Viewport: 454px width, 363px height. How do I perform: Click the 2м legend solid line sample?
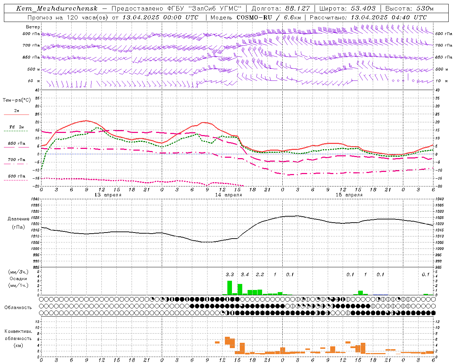16,115
